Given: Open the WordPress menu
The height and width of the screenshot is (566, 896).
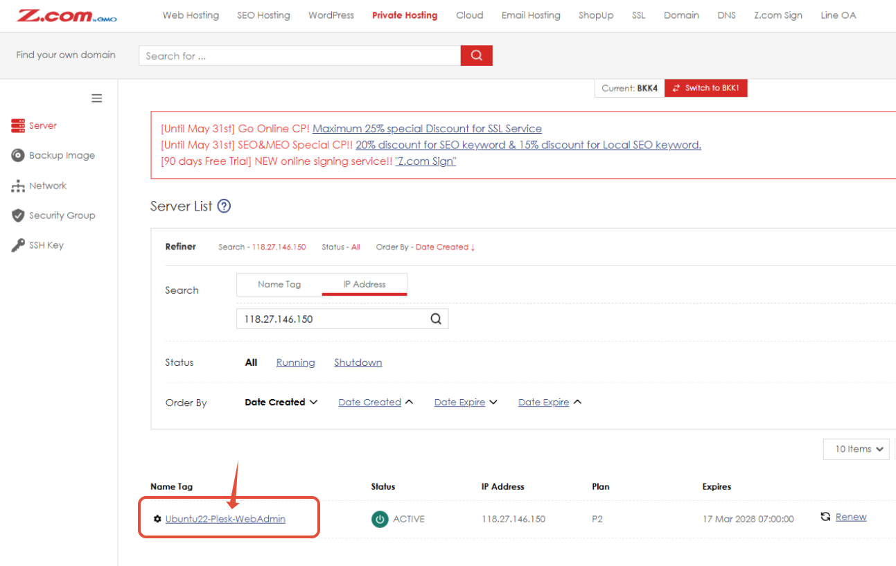Looking at the screenshot, I should pyautogui.click(x=331, y=15).
